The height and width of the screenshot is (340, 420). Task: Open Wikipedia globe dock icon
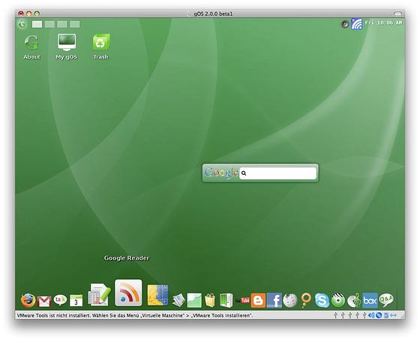[290, 300]
